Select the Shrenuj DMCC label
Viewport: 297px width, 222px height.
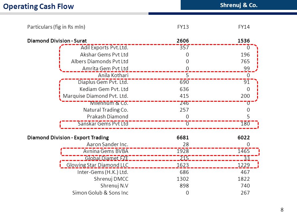point(111,179)
